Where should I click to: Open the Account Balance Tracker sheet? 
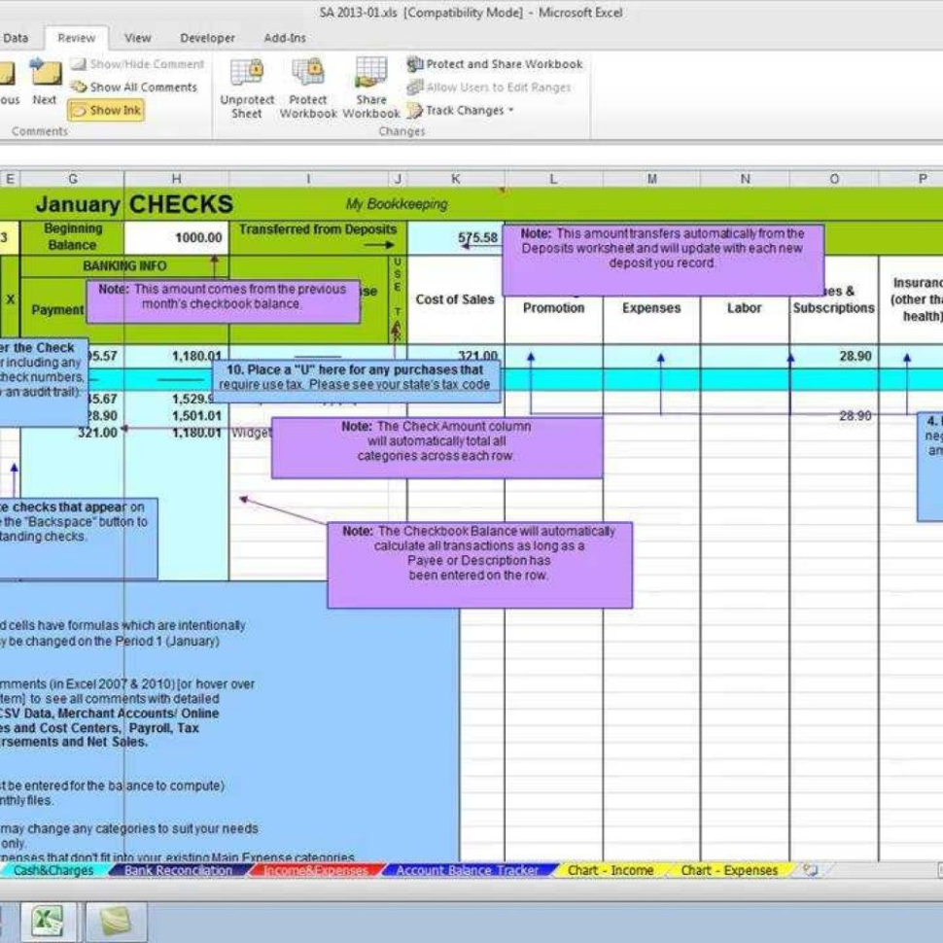click(x=466, y=870)
